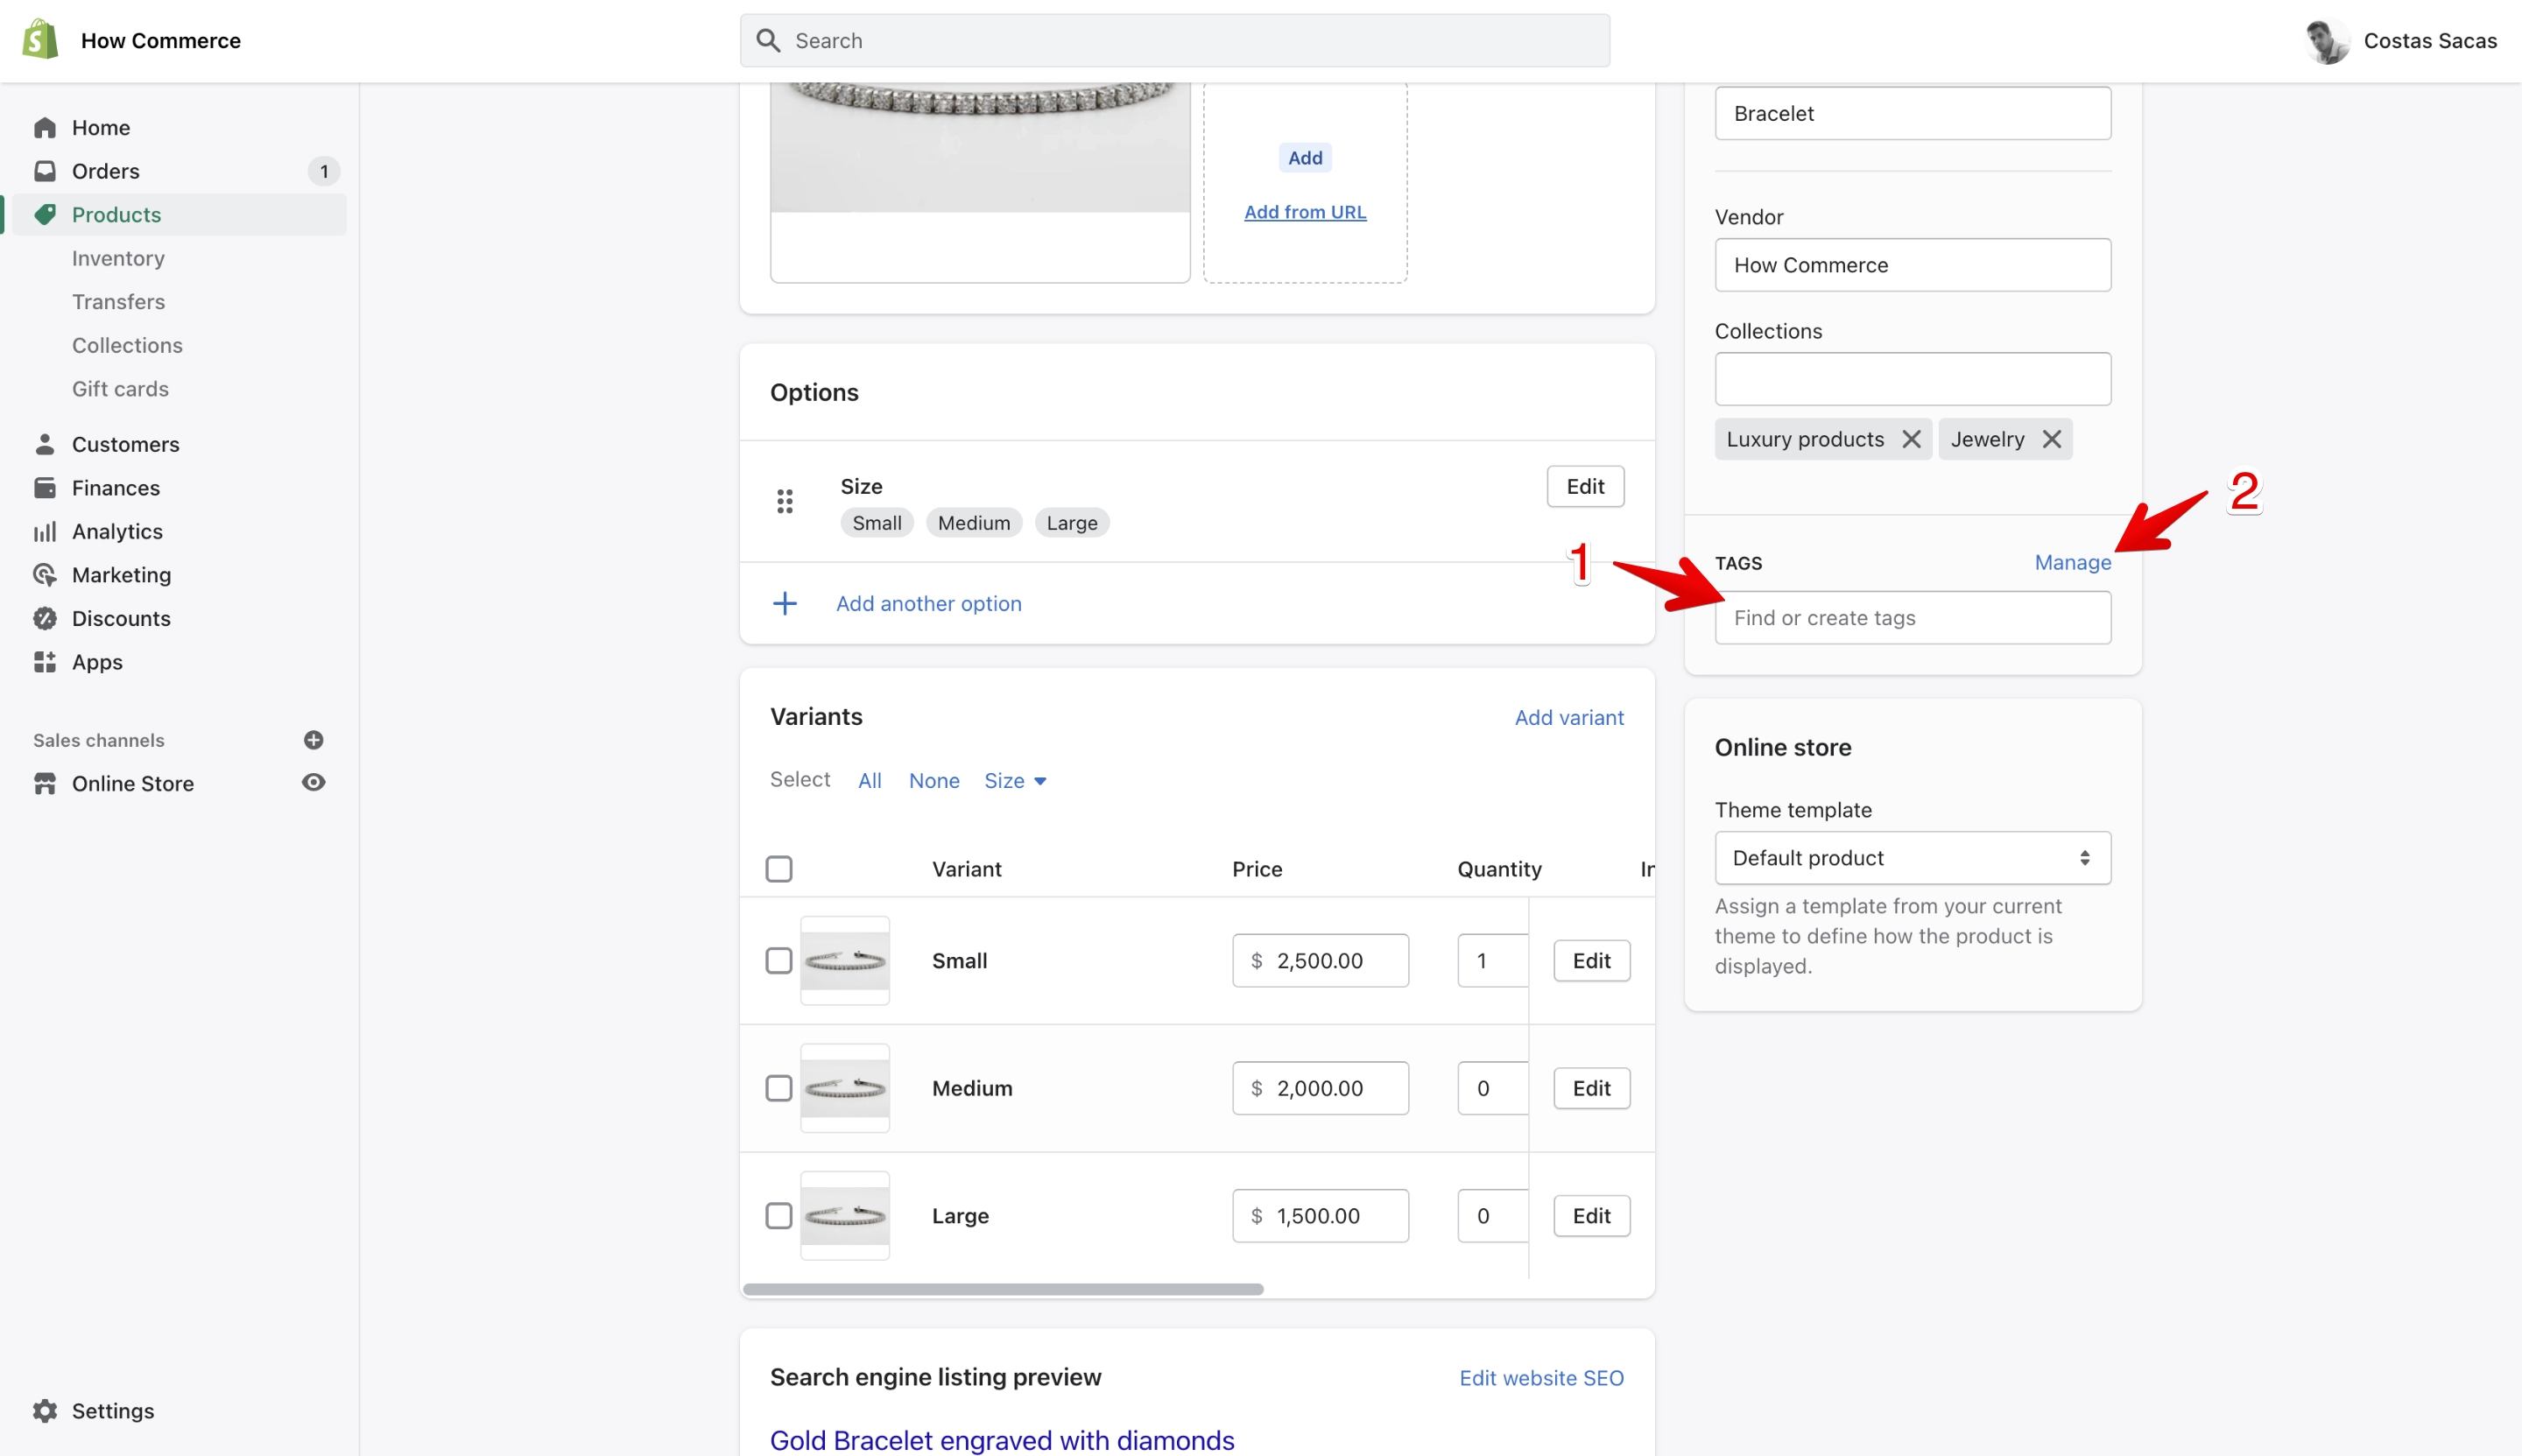Open the Size select dropdown
Screen dimensions: 2522x1456
(1015, 781)
